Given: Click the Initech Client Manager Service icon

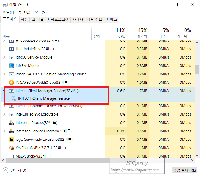Looking at the screenshot, I should tap(11, 91).
